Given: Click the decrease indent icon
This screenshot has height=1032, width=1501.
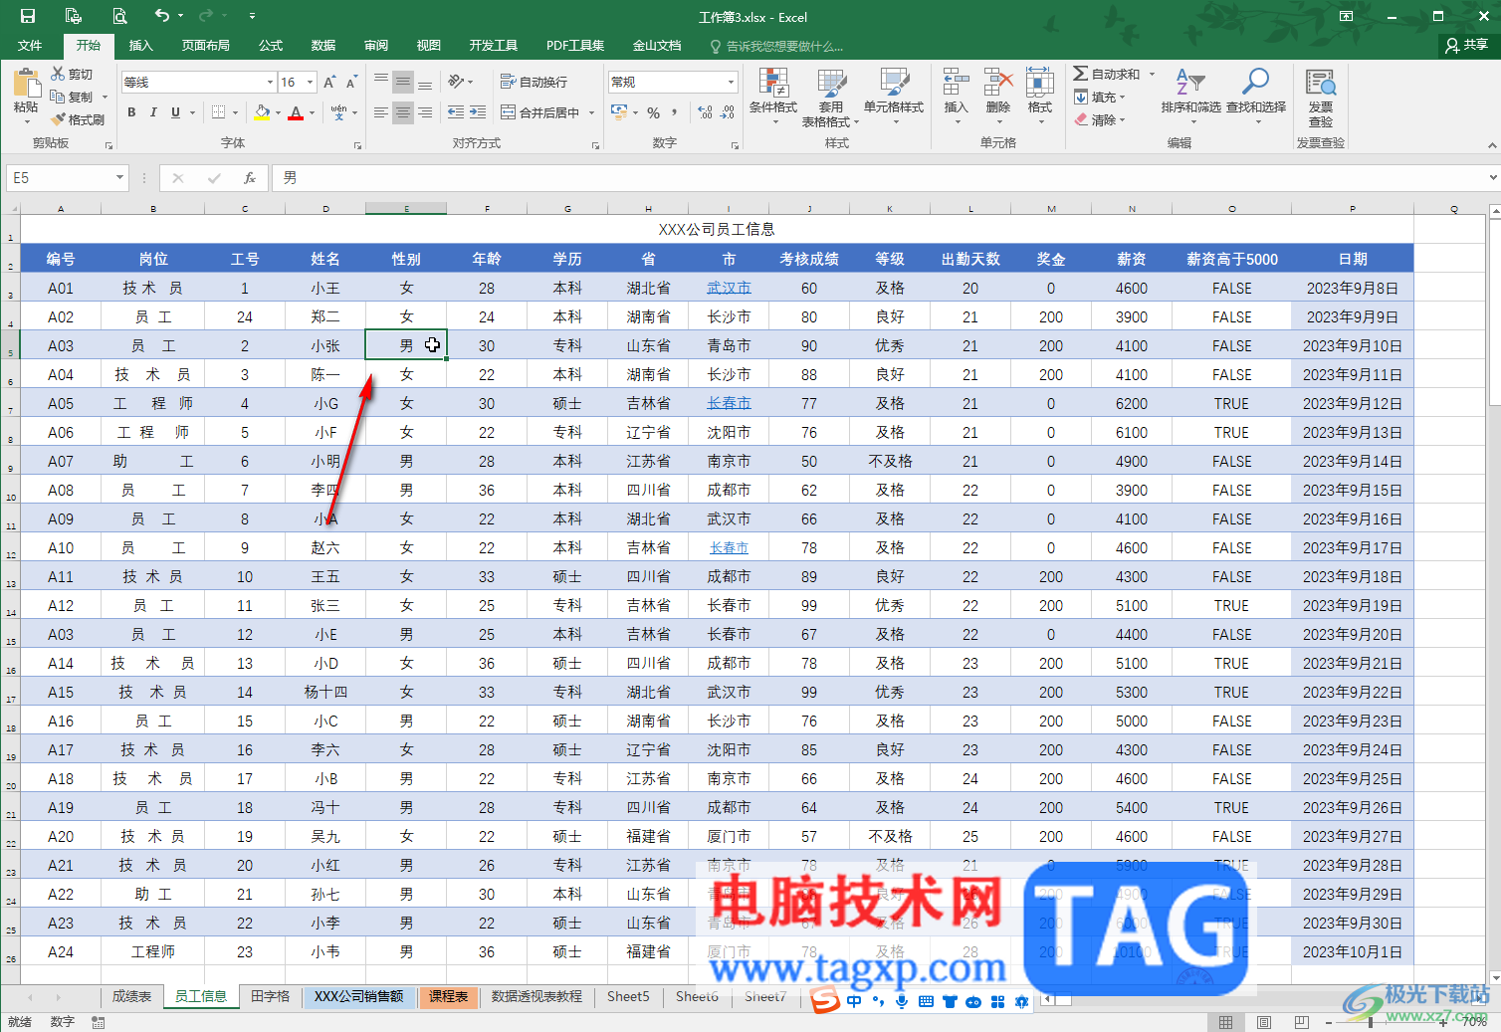Looking at the screenshot, I should click(x=456, y=112).
